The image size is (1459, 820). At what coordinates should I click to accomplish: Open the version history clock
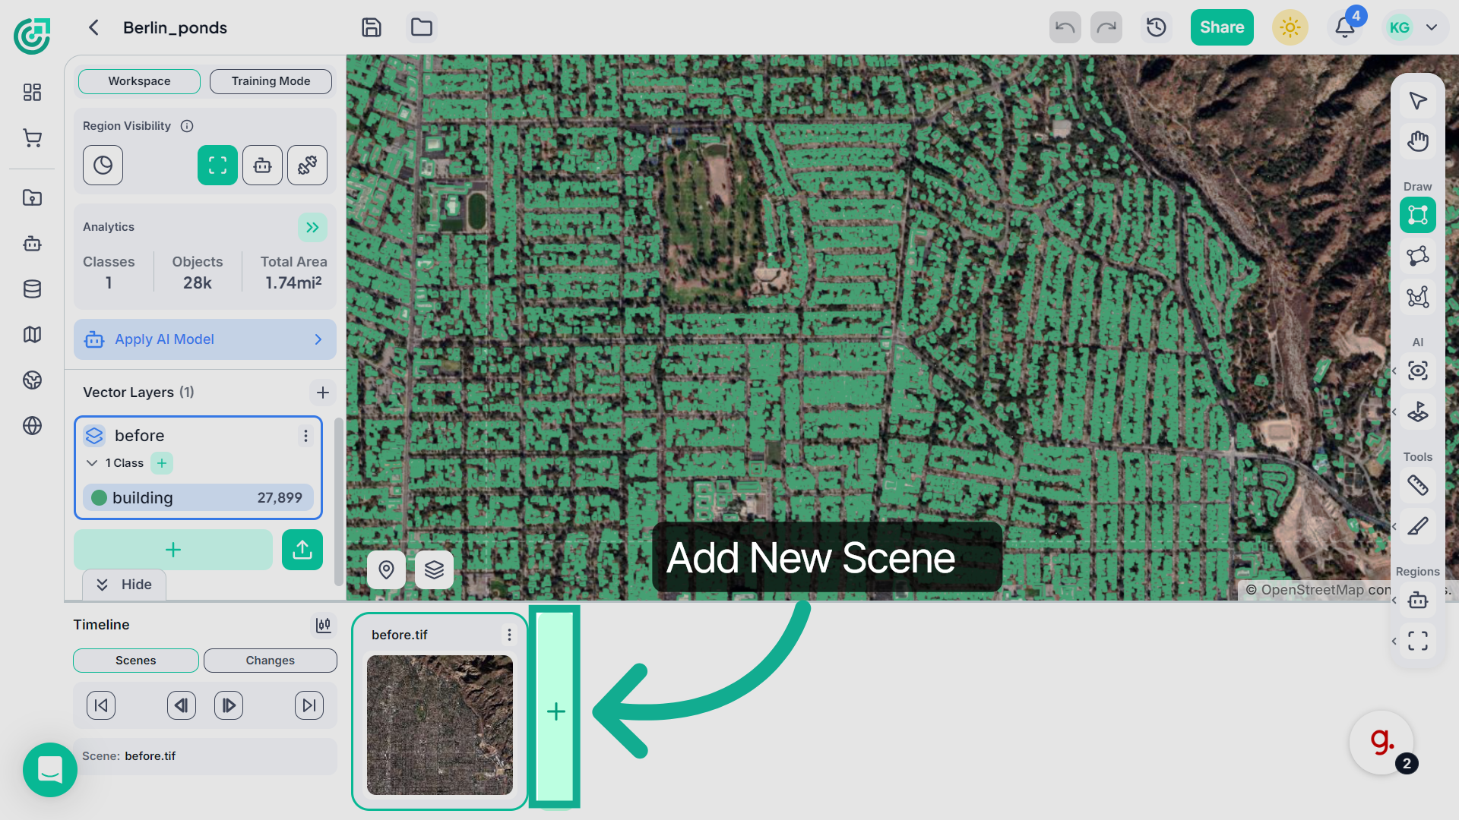[1157, 27]
